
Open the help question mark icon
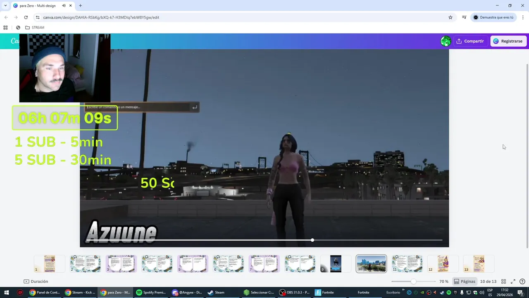(x=522, y=281)
